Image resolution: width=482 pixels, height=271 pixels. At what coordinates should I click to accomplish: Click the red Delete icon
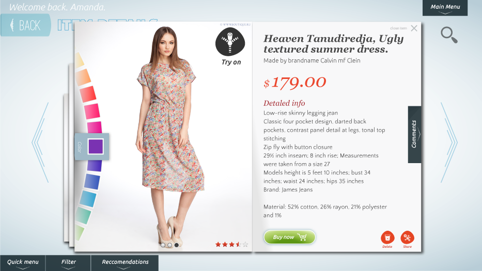[x=387, y=237]
